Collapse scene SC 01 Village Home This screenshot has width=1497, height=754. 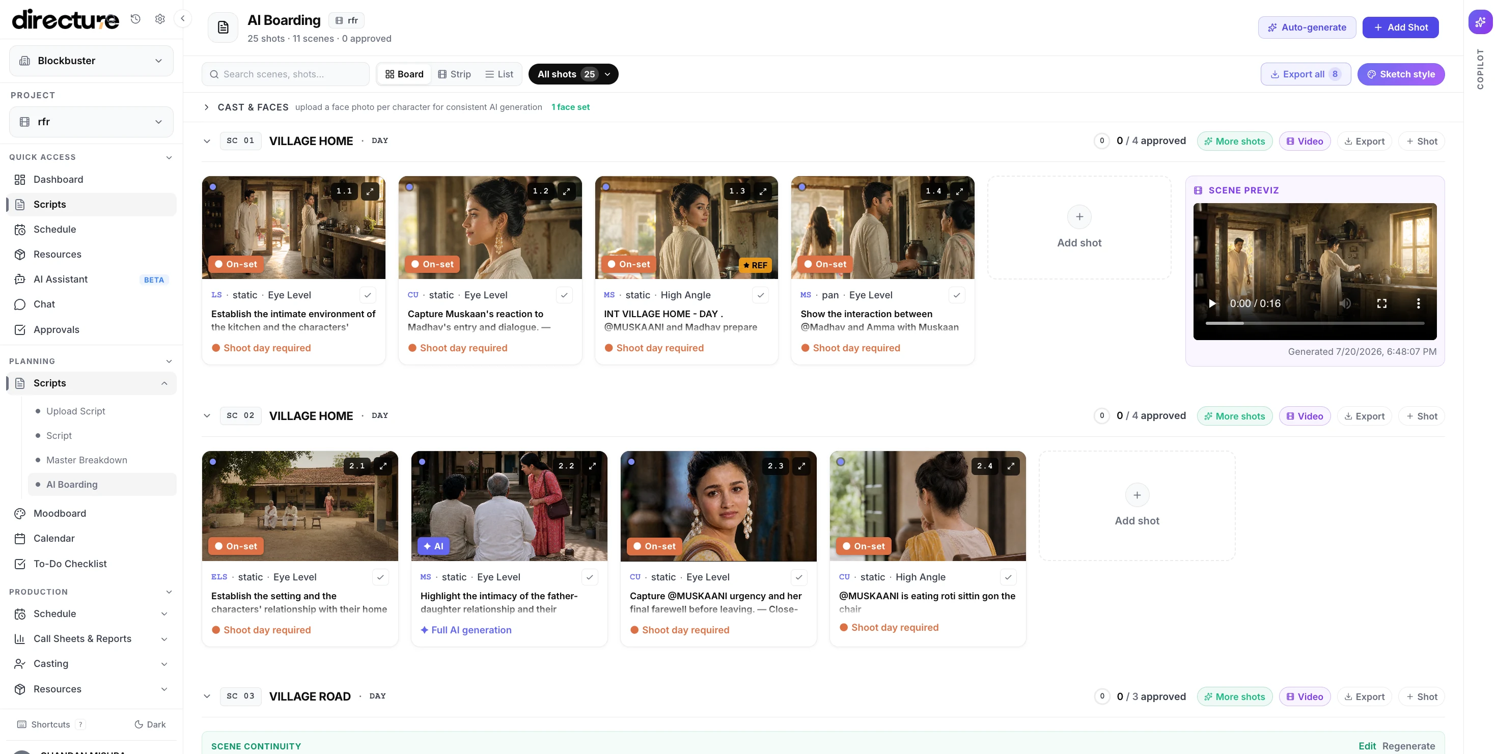tap(207, 141)
